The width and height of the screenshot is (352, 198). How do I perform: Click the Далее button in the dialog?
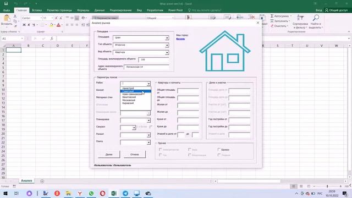(109, 155)
